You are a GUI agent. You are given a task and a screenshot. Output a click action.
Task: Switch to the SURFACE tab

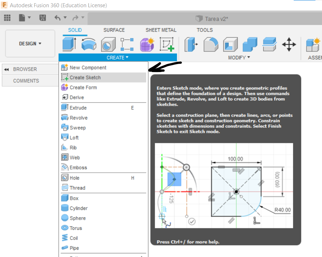click(x=114, y=30)
